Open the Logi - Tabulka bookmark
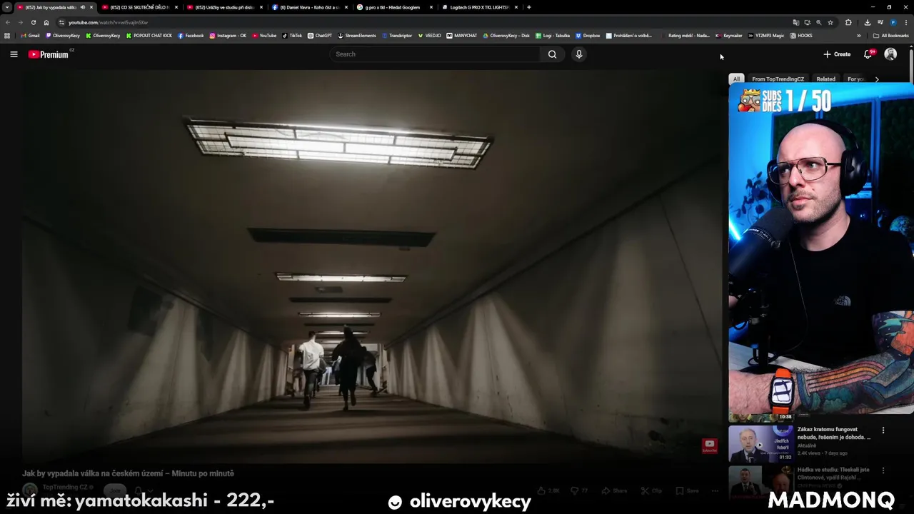 [552, 36]
